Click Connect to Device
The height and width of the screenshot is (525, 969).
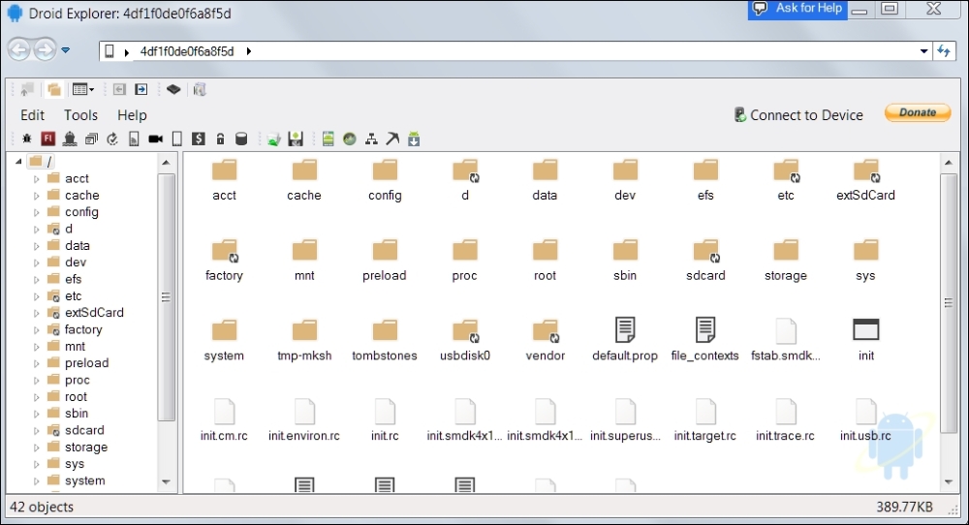798,115
